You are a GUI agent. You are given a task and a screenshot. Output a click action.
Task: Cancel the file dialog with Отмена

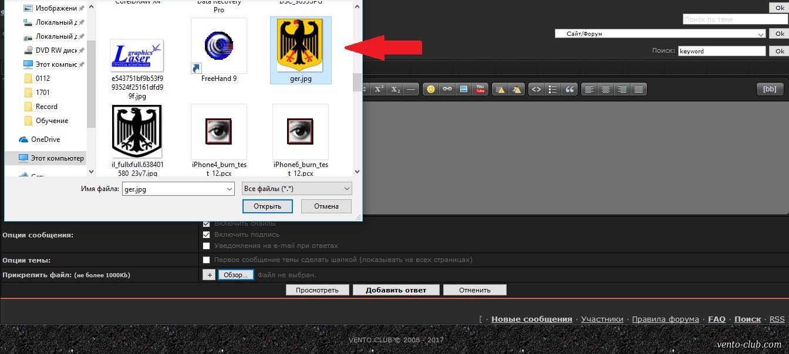click(x=326, y=206)
